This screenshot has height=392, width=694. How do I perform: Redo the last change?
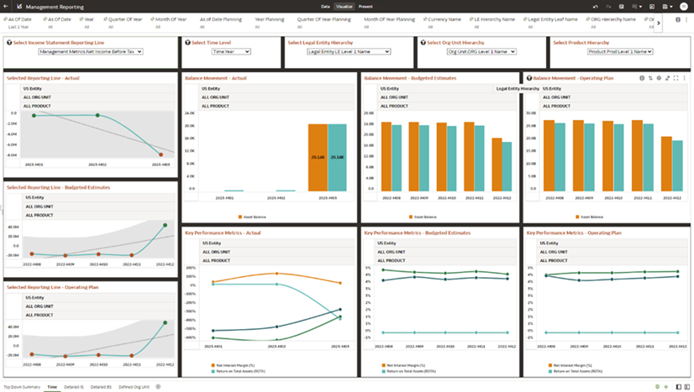pos(608,7)
